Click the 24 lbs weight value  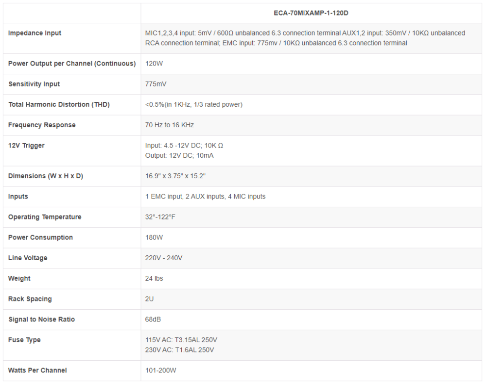coord(154,279)
